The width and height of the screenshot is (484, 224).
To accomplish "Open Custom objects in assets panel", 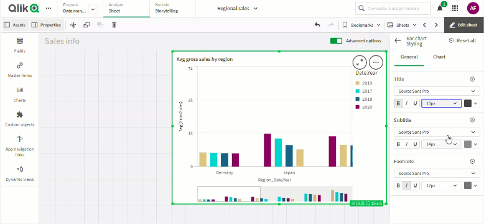I will (20, 119).
